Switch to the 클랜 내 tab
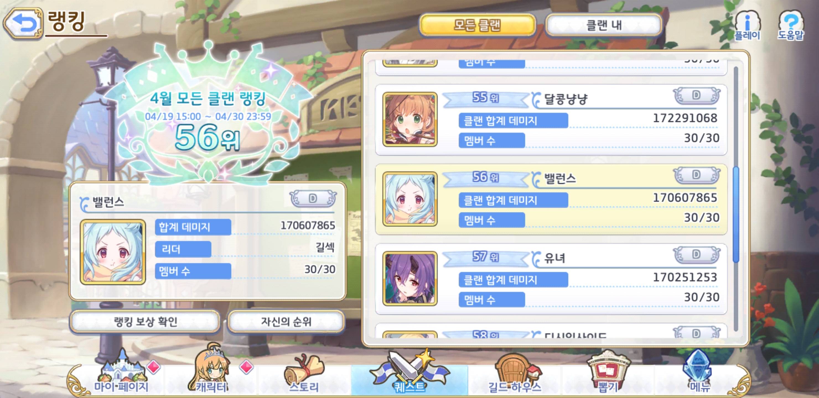 (x=604, y=25)
